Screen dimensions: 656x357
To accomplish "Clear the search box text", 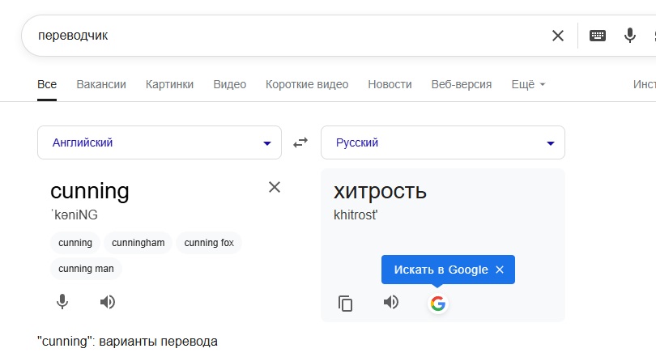I will coord(558,36).
